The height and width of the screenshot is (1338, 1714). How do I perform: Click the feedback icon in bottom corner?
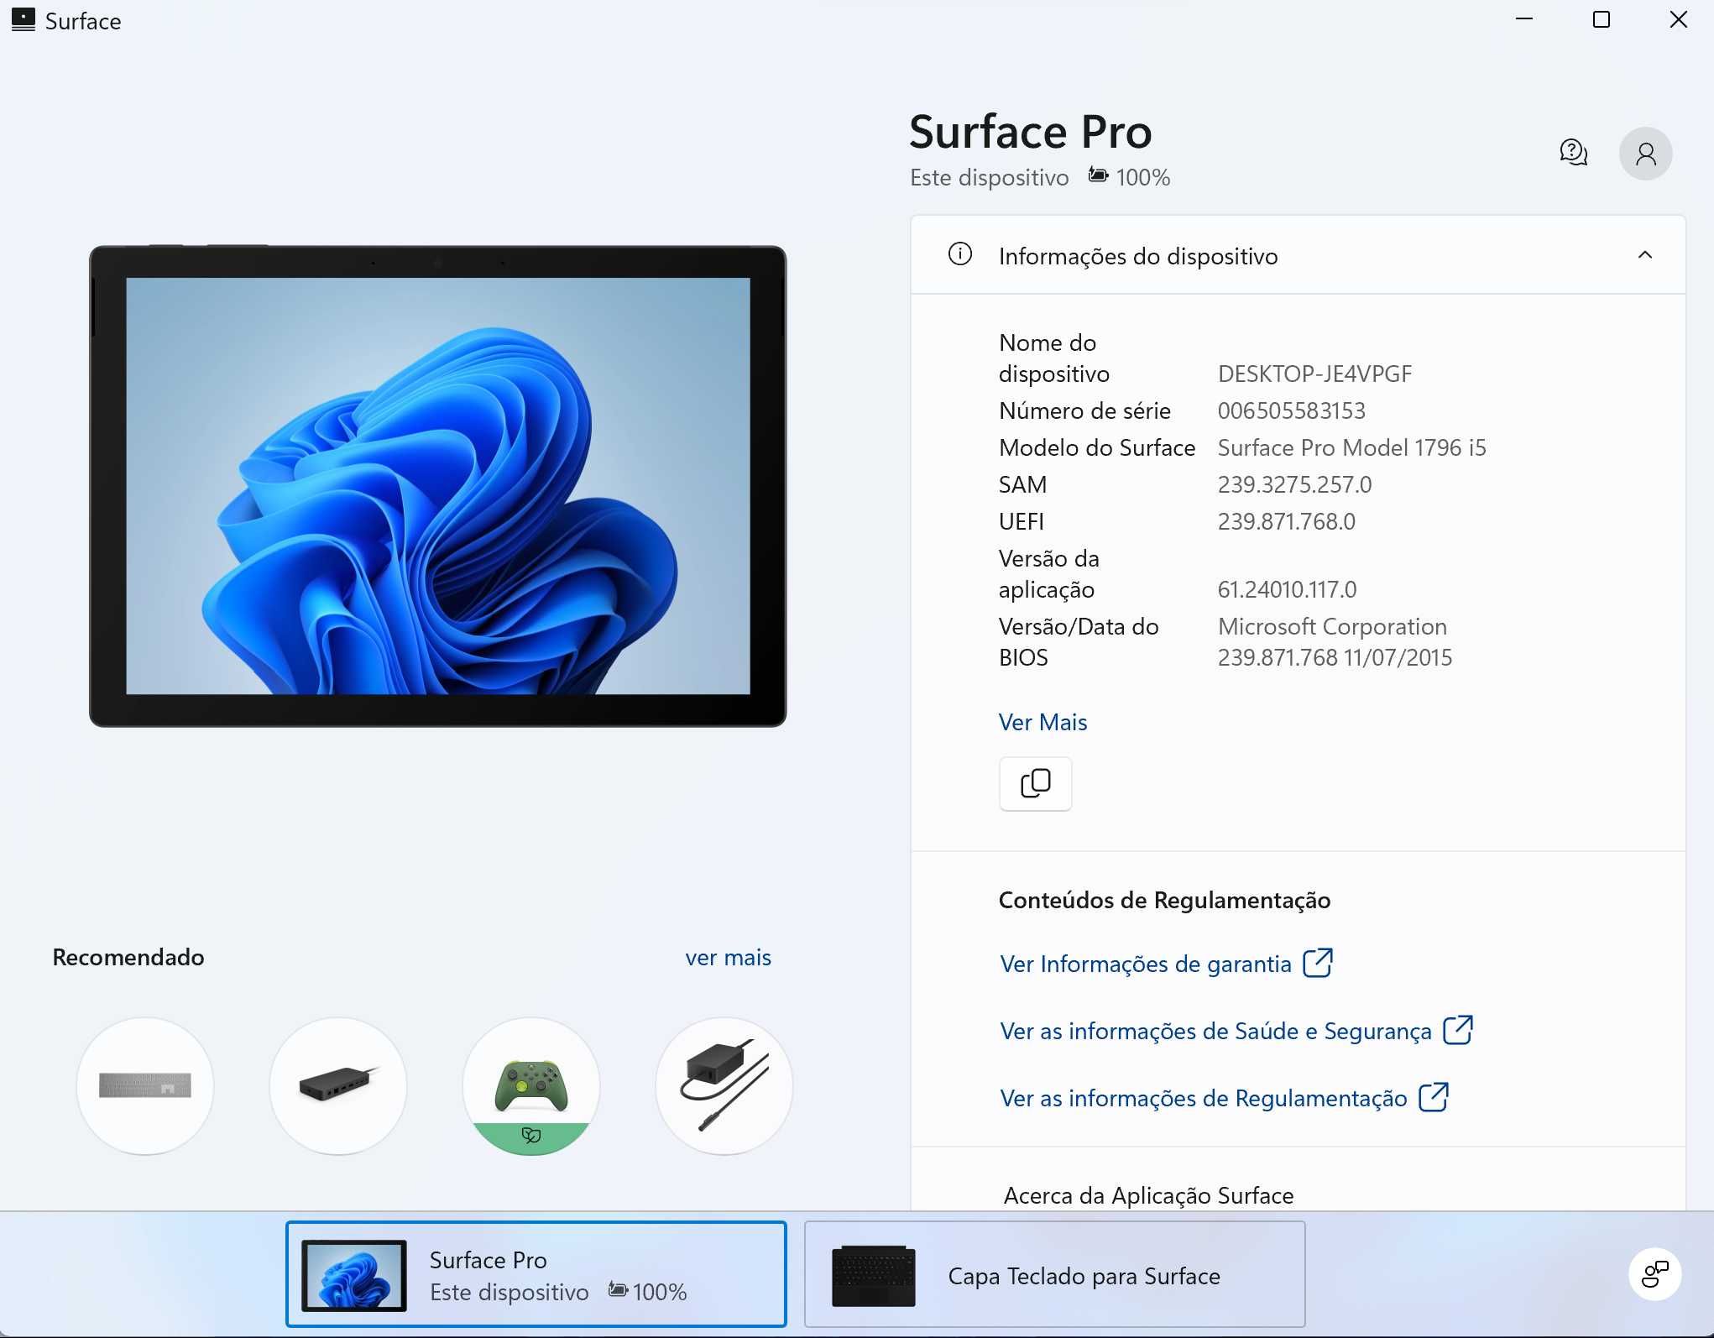tap(1654, 1274)
